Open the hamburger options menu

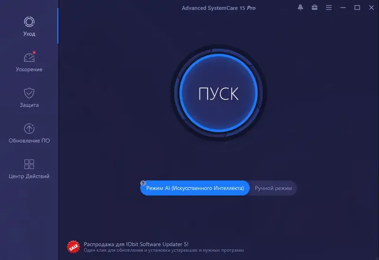329,8
